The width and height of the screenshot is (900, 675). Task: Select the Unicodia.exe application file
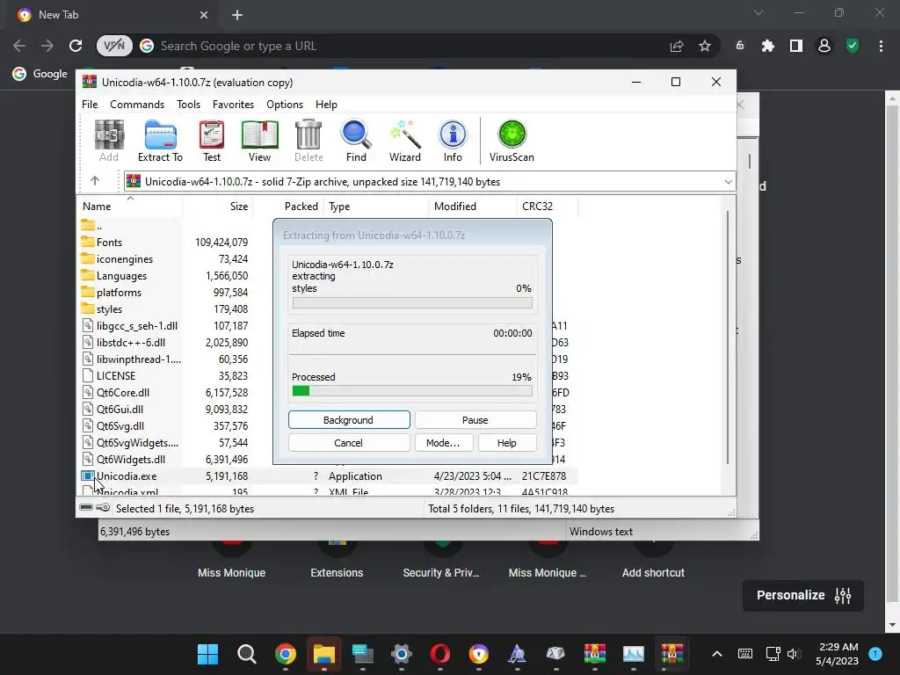[x=127, y=475]
